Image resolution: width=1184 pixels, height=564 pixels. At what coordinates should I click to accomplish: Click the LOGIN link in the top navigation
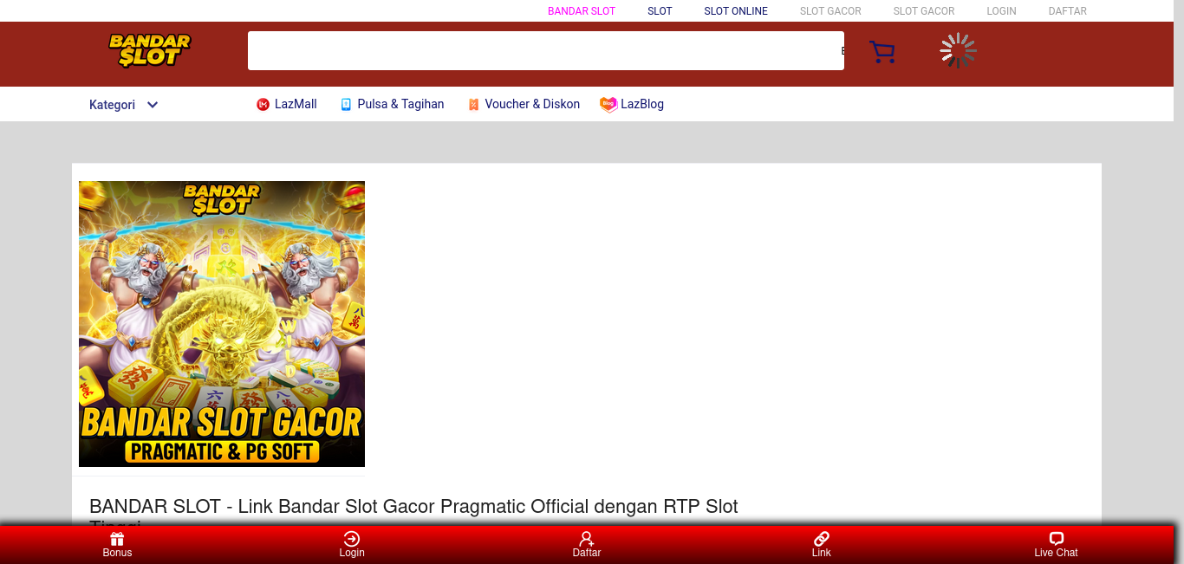pos(1001,11)
